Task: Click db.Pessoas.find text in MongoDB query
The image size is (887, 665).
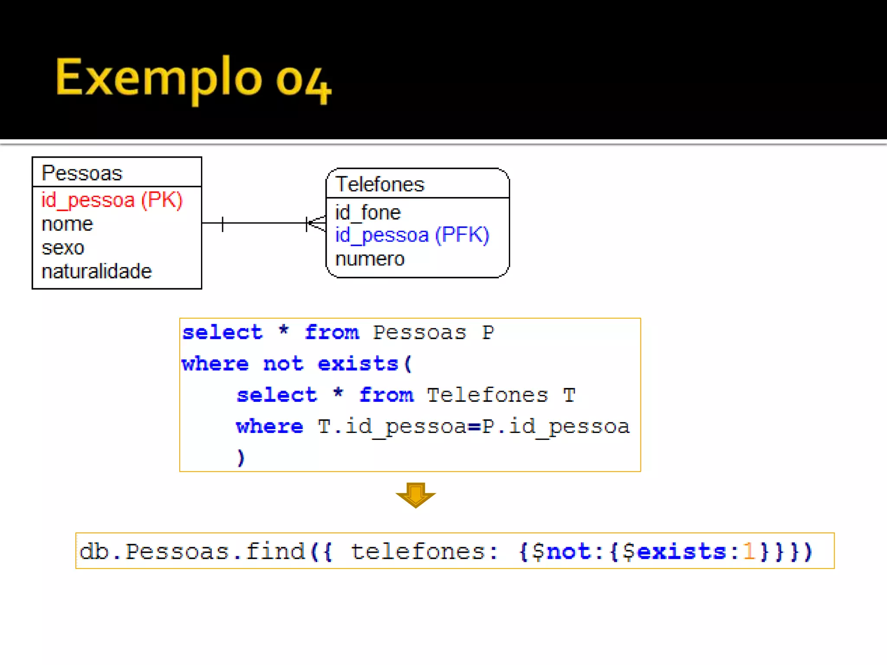Action: (x=192, y=552)
